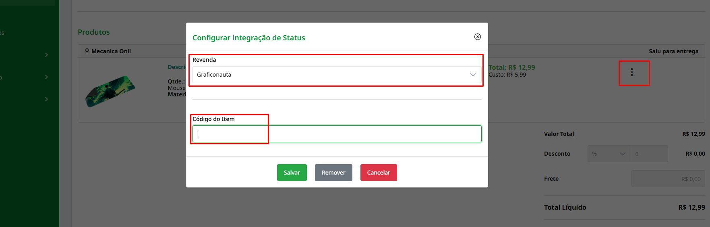Expand the third sidebar chevron
Viewport: 710px width, 227px height.
coord(46,99)
